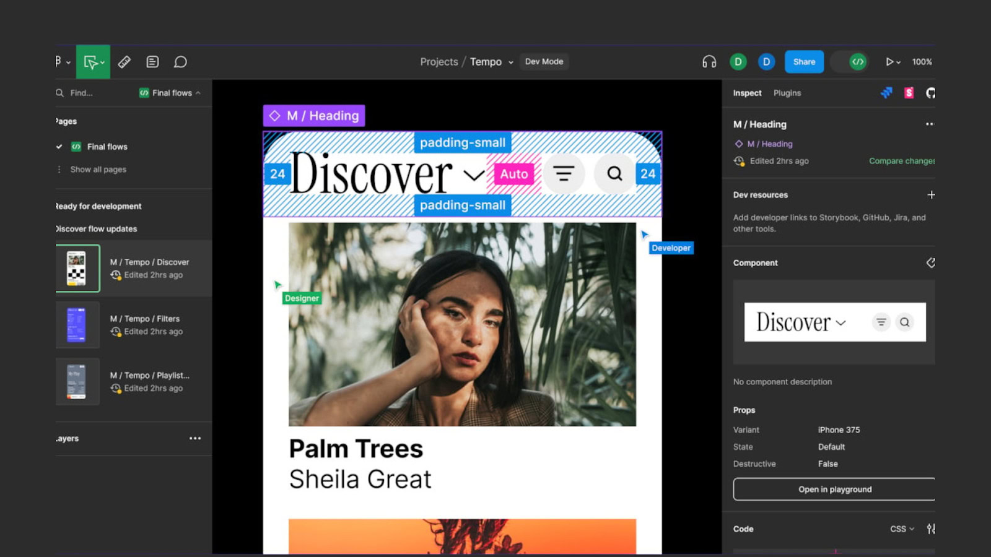Click the Component section link icon

(x=930, y=263)
